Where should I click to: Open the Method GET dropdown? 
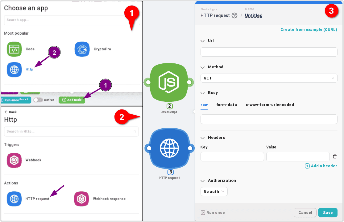tap(269, 78)
